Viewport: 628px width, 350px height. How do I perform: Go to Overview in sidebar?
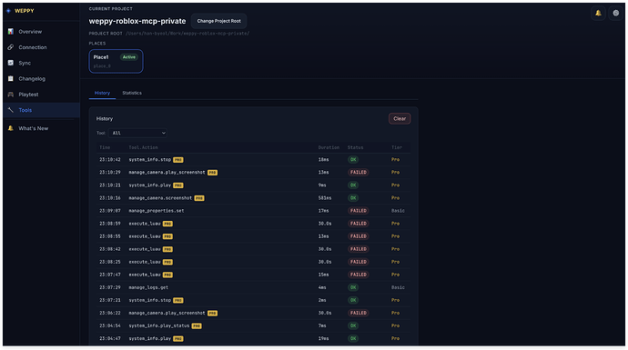[30, 32]
